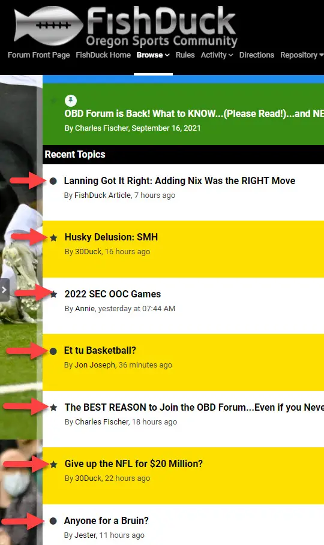The image size is (324, 545).
Task: Click the FishDuck football fish logo
Action: click(x=49, y=26)
